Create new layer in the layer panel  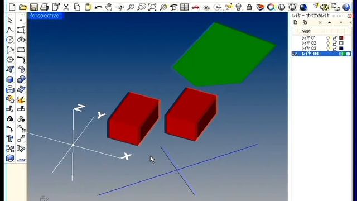click(296, 22)
